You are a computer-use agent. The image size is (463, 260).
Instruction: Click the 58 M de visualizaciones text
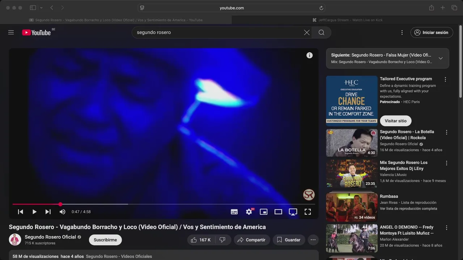point(35,256)
